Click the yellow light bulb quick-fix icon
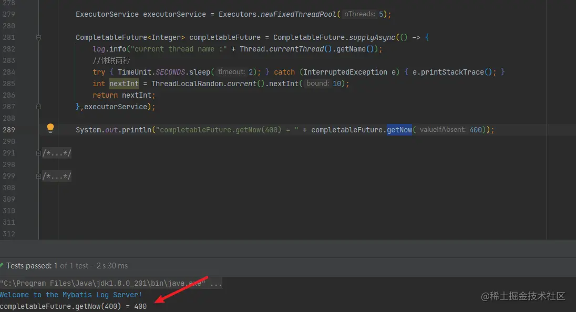 50,128
